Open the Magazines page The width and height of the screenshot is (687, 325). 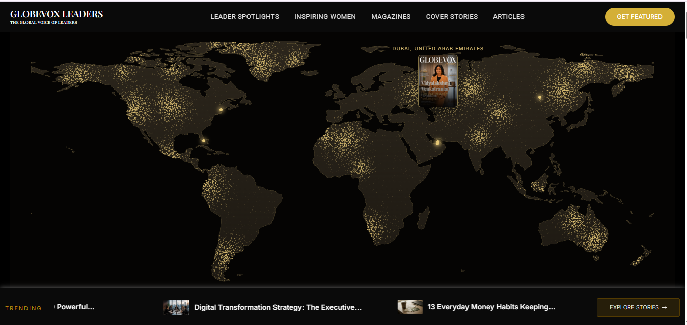click(x=391, y=17)
